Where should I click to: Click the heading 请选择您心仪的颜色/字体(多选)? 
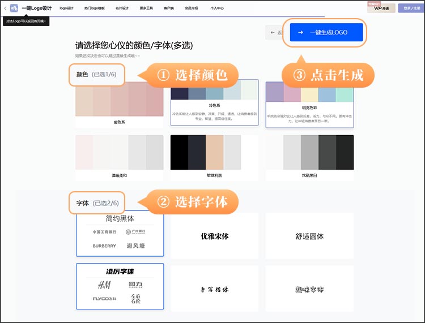[134, 45]
